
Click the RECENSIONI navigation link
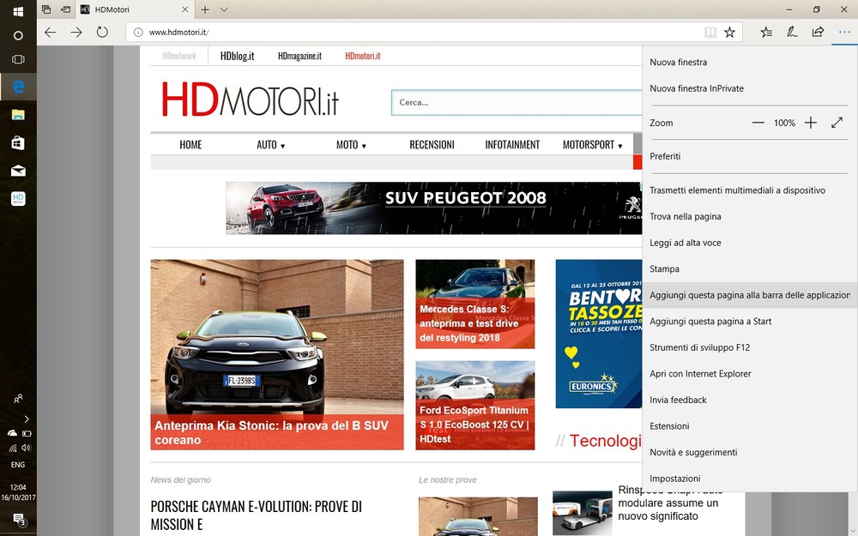point(432,145)
